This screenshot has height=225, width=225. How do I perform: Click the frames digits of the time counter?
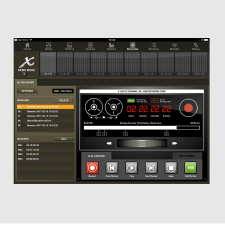[x=166, y=109]
